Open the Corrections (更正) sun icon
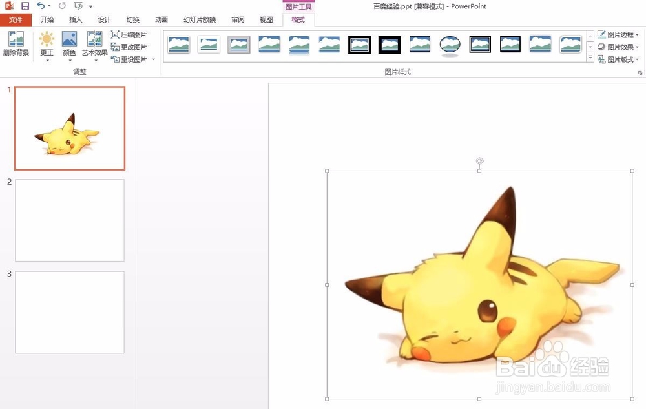 47,39
